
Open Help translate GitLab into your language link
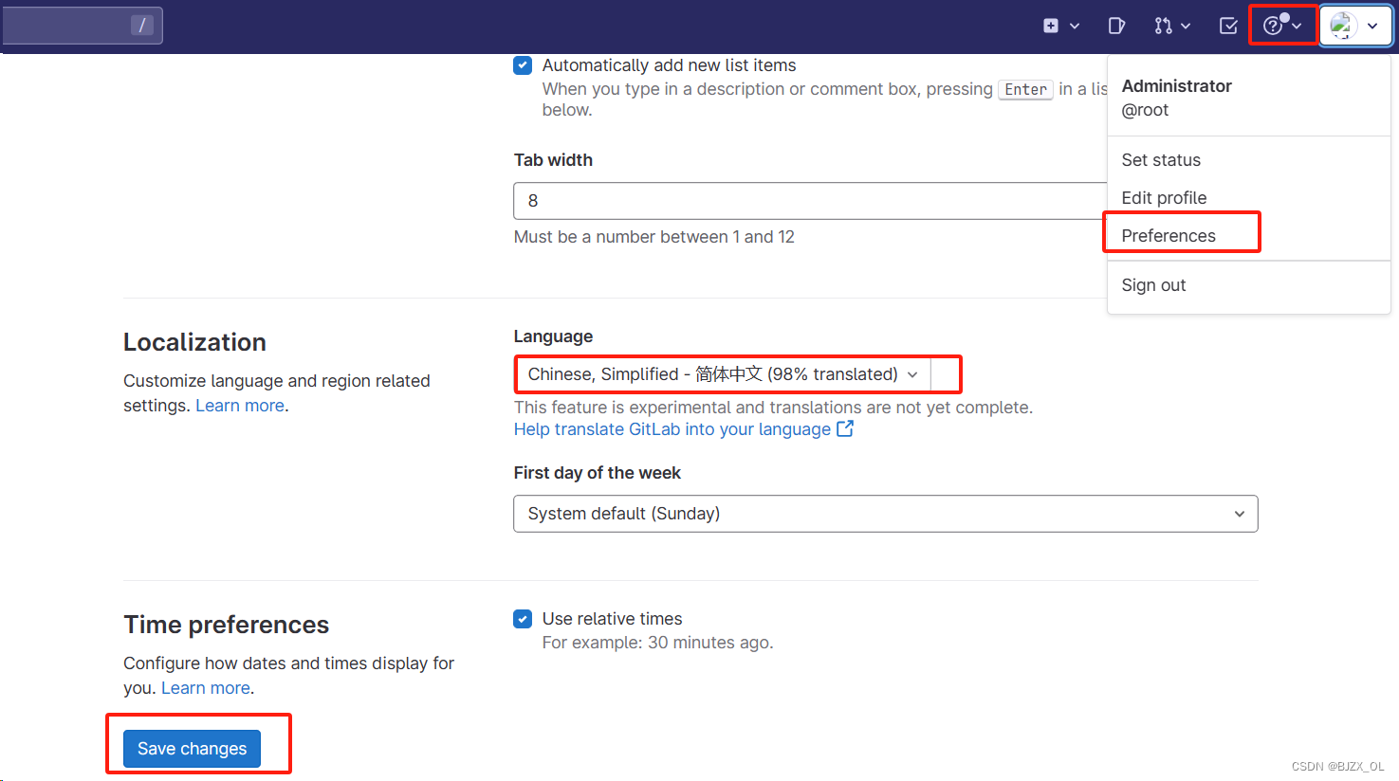[x=672, y=429]
